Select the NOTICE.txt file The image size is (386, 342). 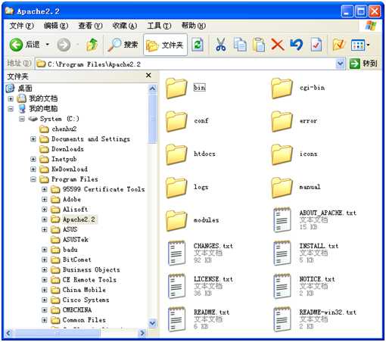pos(304,286)
